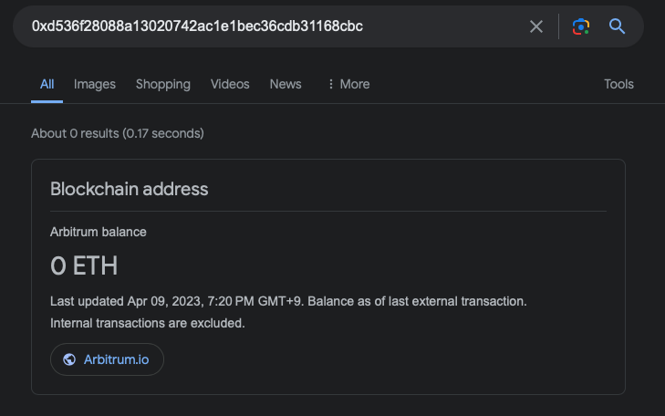The width and height of the screenshot is (665, 416).
Task: Click the Internal transactions are excluded note
Action: pyautogui.click(x=148, y=323)
